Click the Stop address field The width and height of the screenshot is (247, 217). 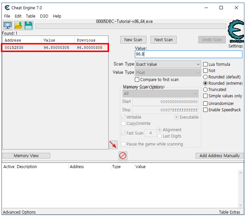pyautogui.click(x=165, y=110)
